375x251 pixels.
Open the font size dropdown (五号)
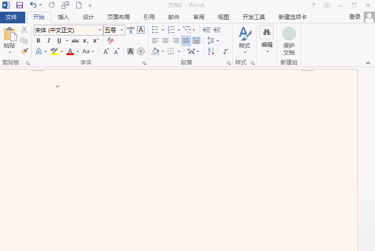tap(122, 30)
